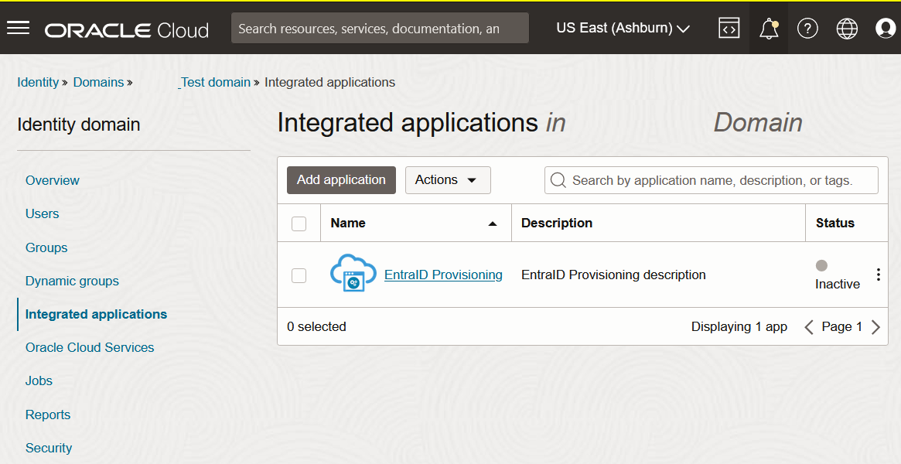
Task: Click the EntraID Provisioning app cloud icon
Action: click(x=353, y=274)
